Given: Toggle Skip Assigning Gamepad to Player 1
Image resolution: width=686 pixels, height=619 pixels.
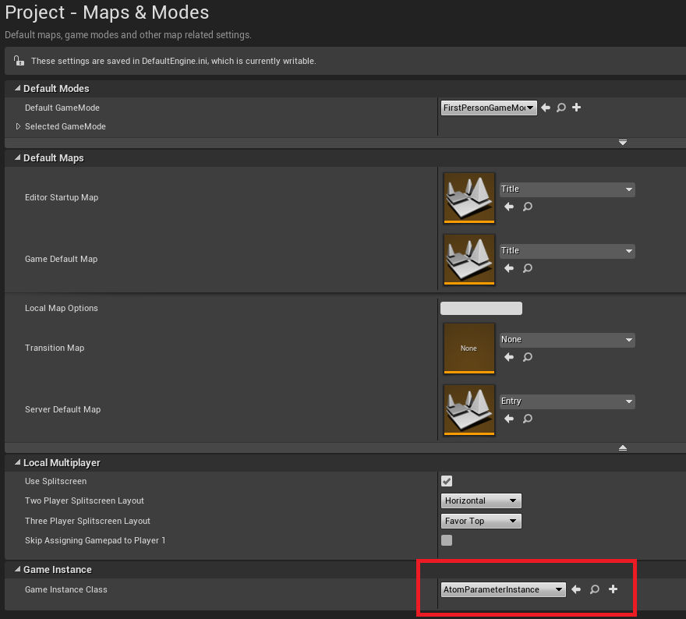Looking at the screenshot, I should pyautogui.click(x=446, y=540).
